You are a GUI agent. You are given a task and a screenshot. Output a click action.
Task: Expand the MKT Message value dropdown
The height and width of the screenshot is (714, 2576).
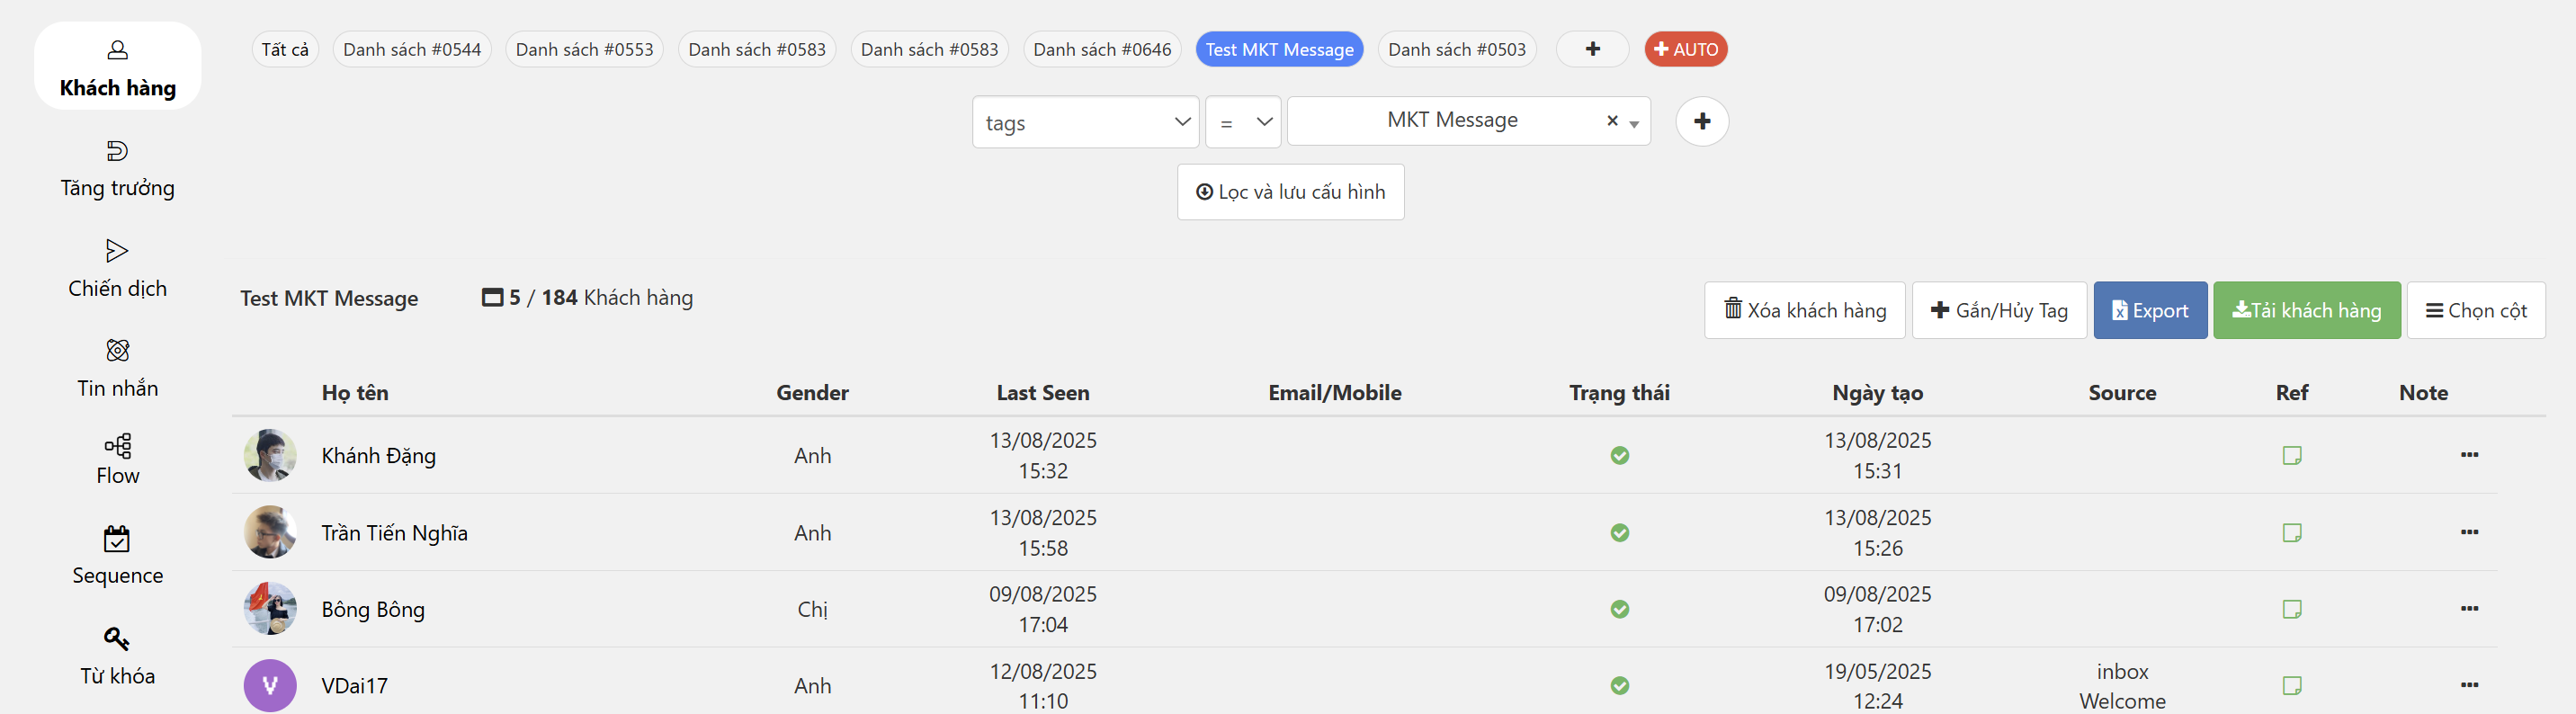pos(1633,123)
